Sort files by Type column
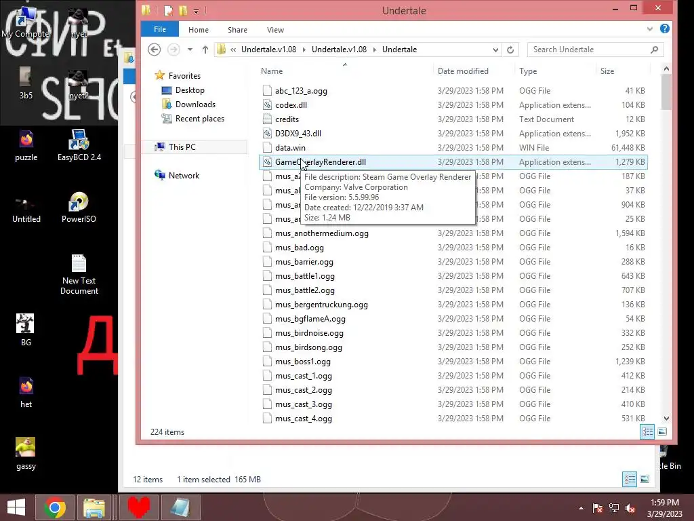The height and width of the screenshot is (521, 694). [527, 71]
